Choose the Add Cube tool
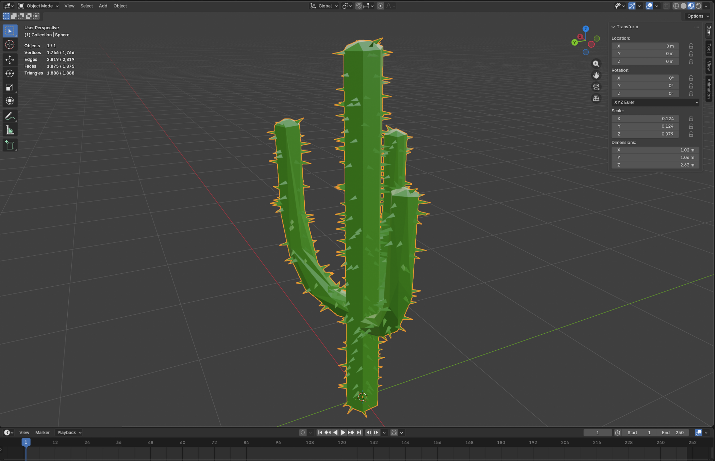 coord(10,145)
